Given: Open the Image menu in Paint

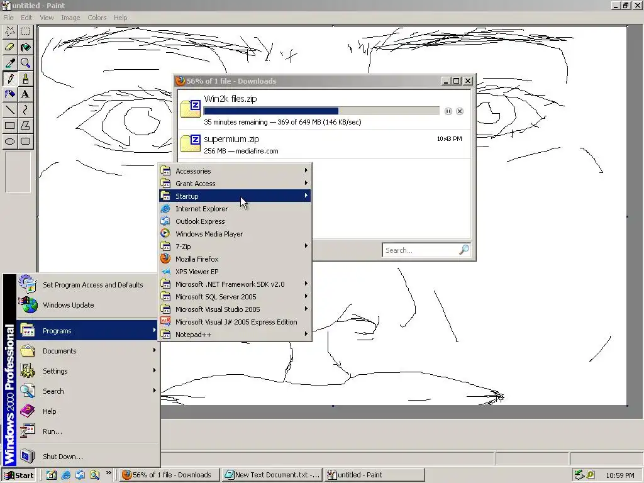Looking at the screenshot, I should 70,18.
